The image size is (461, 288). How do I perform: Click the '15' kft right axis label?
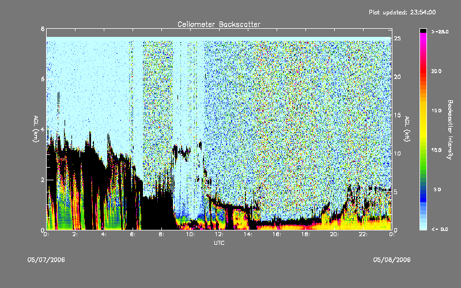pos(397,115)
